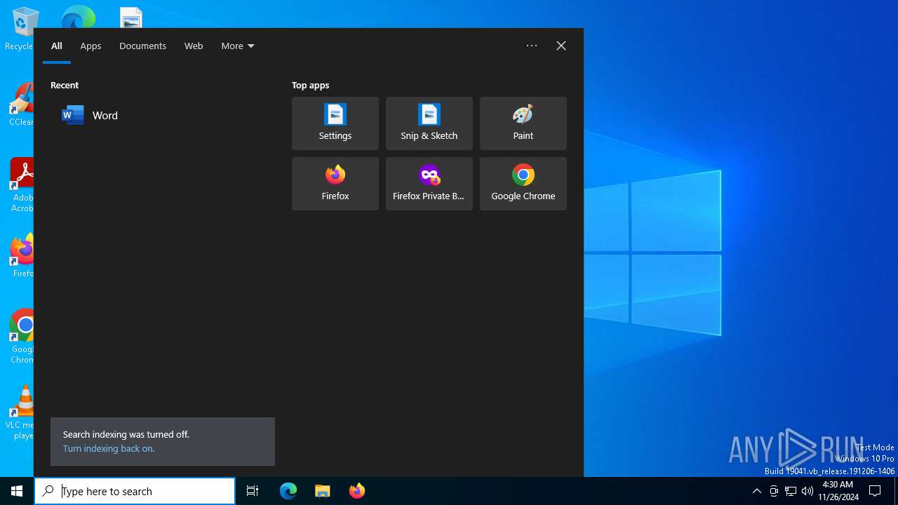Show hidden system tray icons

click(x=757, y=491)
